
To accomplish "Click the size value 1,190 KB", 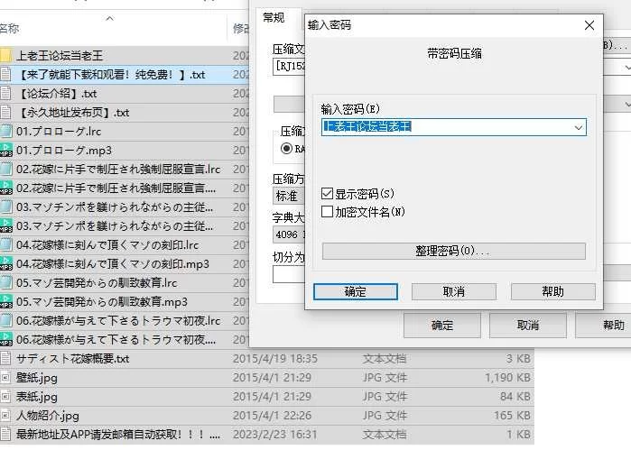I will pos(507,377).
